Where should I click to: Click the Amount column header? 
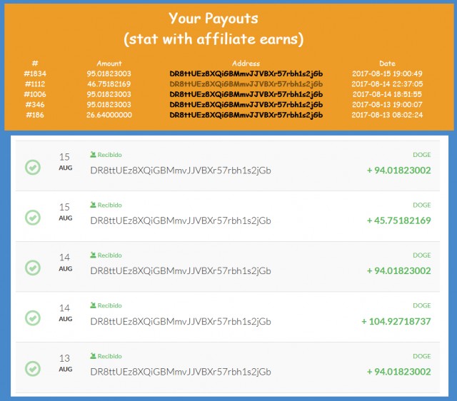click(109, 64)
